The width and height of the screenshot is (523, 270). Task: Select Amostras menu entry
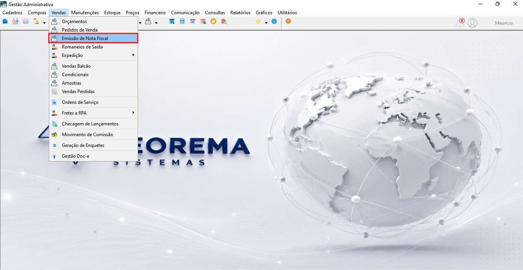93,83
